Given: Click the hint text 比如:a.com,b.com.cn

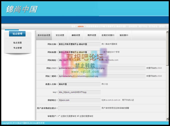Looking at the screenshot, I should (x=111, y=100).
